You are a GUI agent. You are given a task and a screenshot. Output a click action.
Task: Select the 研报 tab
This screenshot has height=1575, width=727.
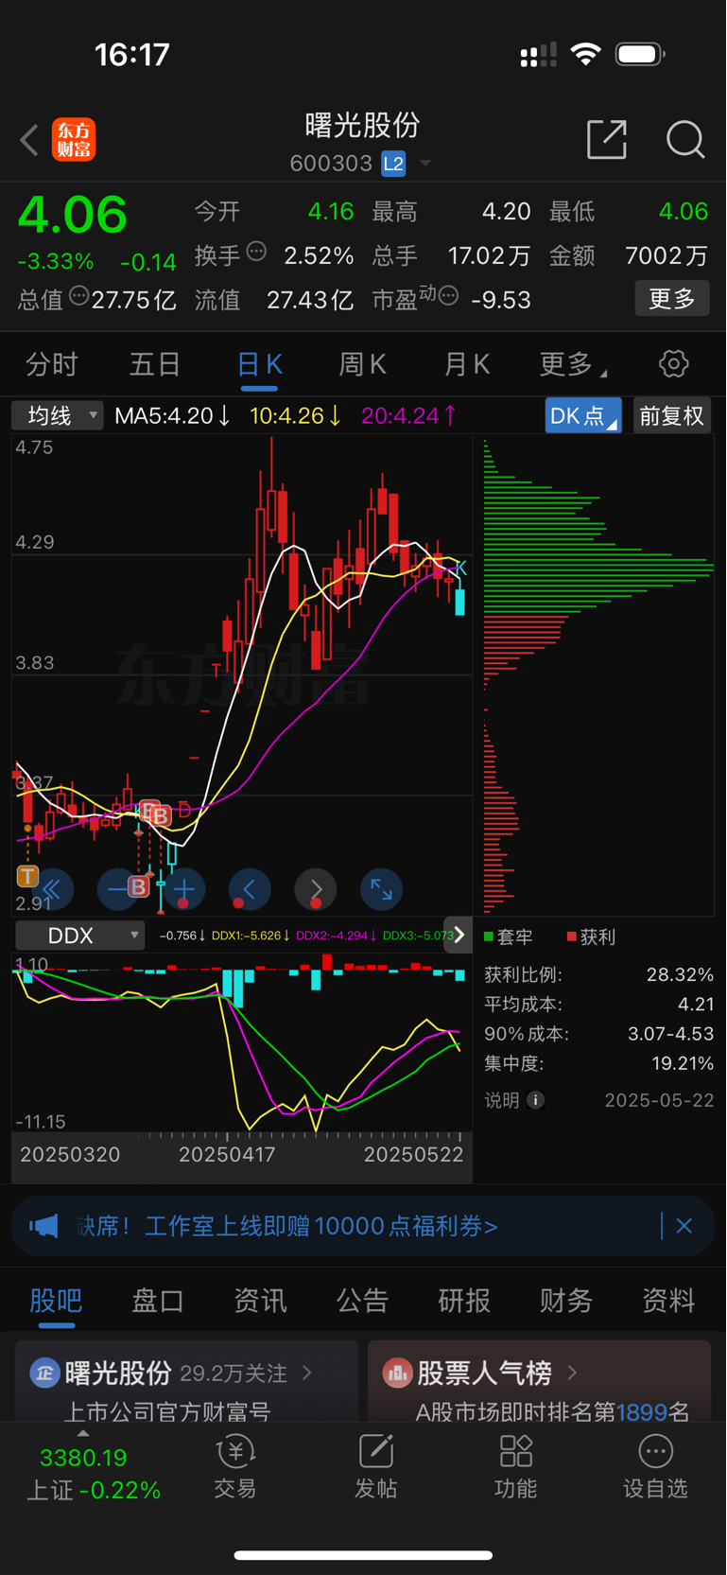pos(464,1302)
